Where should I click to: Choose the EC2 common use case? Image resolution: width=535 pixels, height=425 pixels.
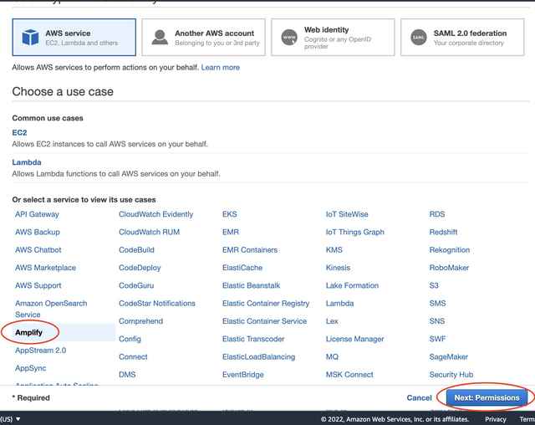point(19,132)
